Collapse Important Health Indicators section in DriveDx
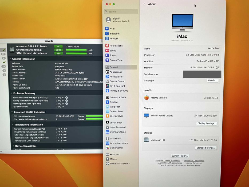 [x=12, y=112]
